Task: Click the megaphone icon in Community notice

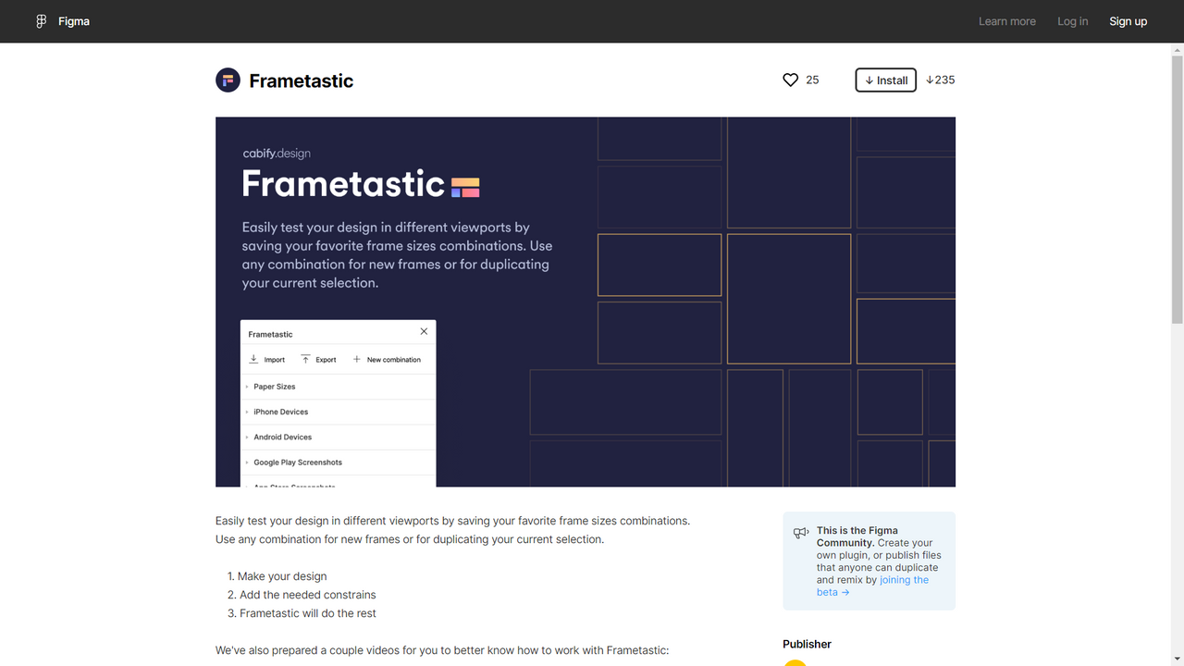Action: click(801, 534)
